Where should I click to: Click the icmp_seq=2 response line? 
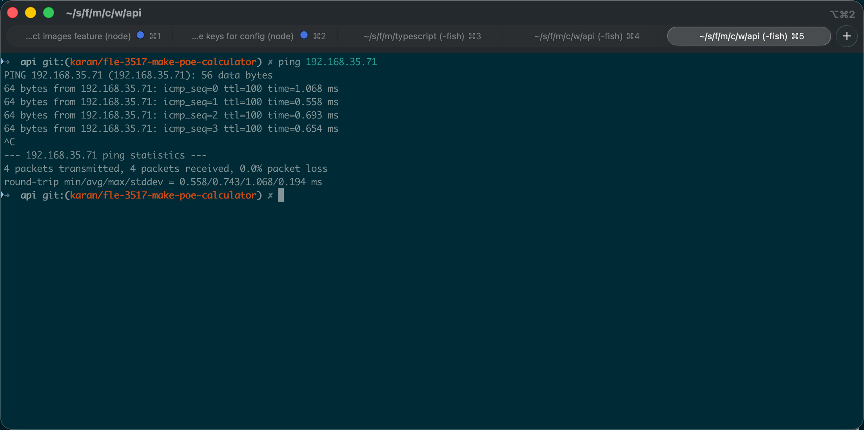[171, 115]
